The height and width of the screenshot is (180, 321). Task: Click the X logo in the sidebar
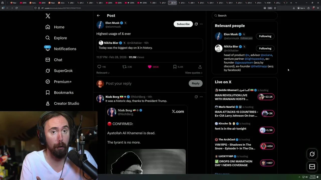click(48, 16)
